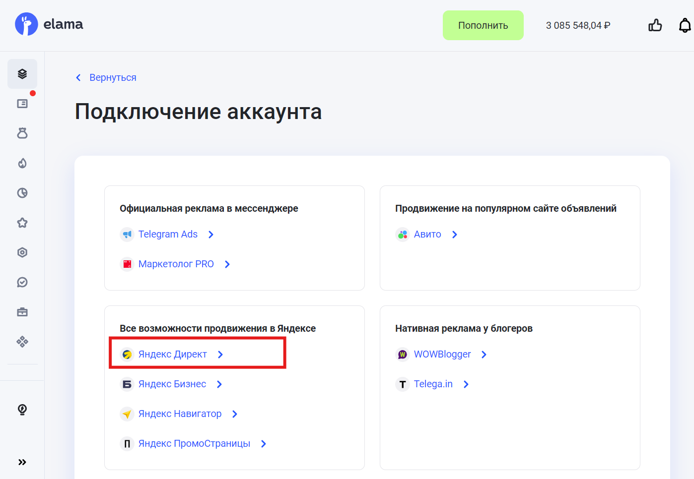Click the elama brand name text
The width and height of the screenshot is (694, 479).
click(63, 24)
